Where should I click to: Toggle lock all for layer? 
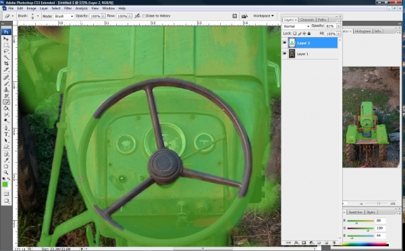(309, 34)
